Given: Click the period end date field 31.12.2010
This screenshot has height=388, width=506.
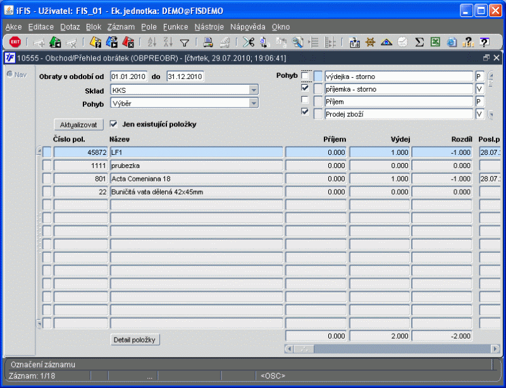Looking at the screenshot, I should (185, 76).
